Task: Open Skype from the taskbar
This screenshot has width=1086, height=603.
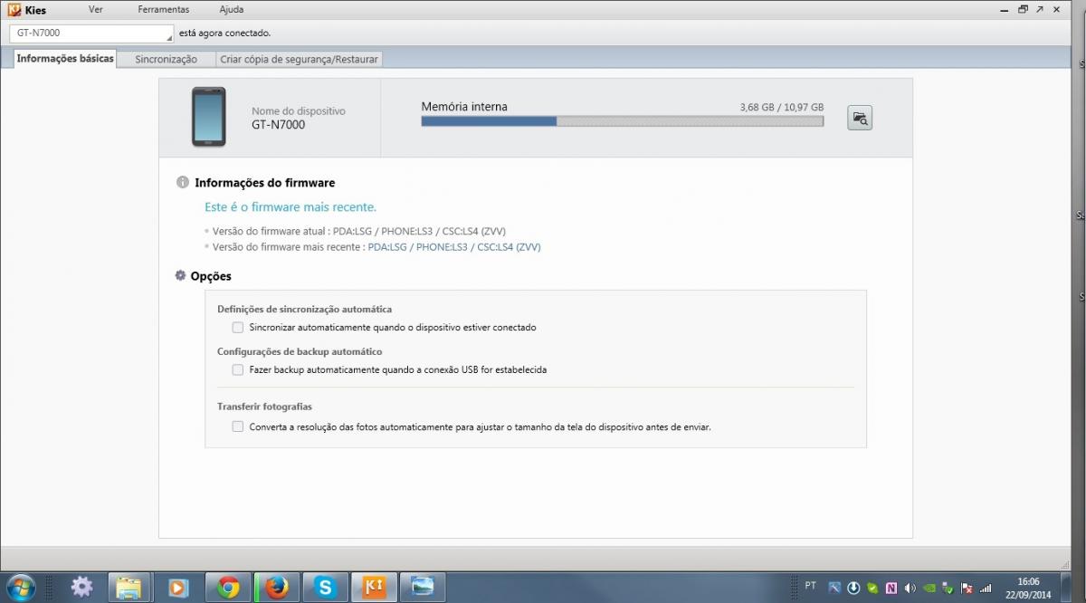Action: pos(324,587)
